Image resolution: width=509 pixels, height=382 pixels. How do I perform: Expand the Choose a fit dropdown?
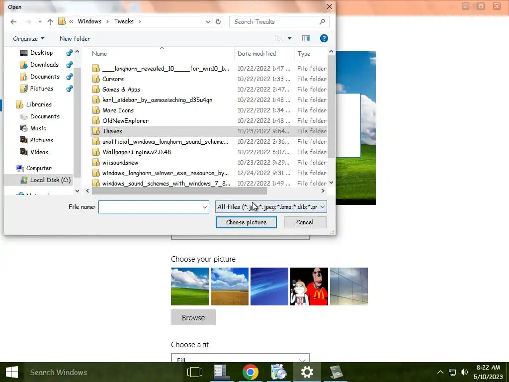pyautogui.click(x=240, y=358)
